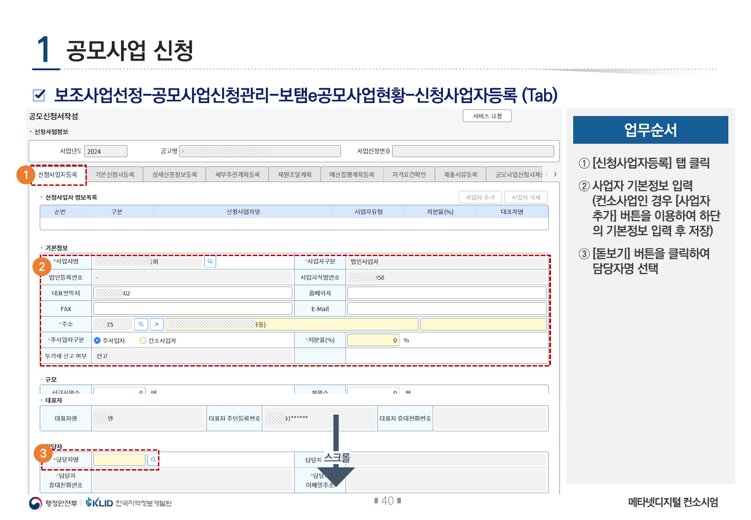
Task: Click the 담당자명 lookup magnifier icon
Action: [x=153, y=460]
